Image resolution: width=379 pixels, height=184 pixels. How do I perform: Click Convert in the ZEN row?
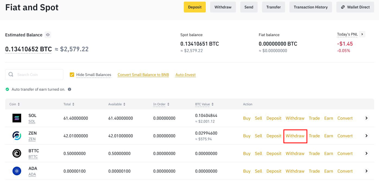pos(345,136)
